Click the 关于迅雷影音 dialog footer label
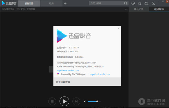169x108 pixels. pos(63,82)
